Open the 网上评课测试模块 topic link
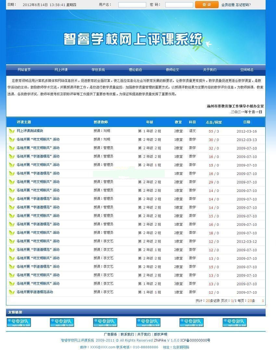 30,131
